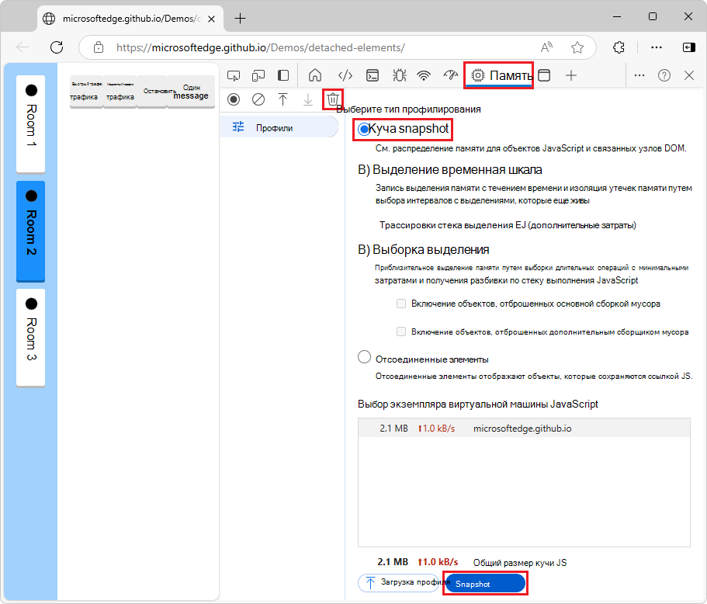The height and width of the screenshot is (604, 707).
Task: Click the Загрузка профиля button
Action: (x=399, y=583)
